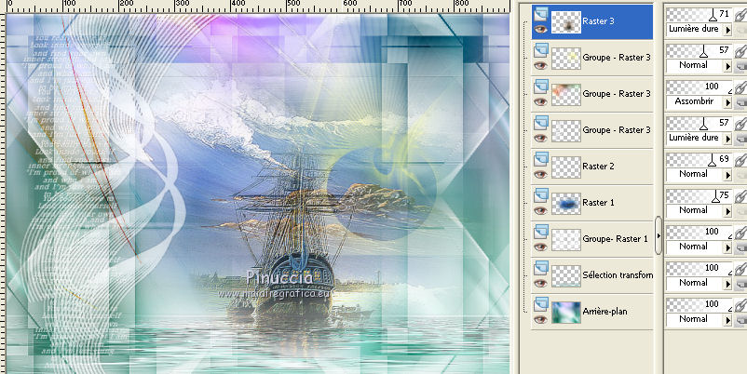747x374 pixels.
Task: Click the layer type icon of Raster 2
Action: point(540,158)
